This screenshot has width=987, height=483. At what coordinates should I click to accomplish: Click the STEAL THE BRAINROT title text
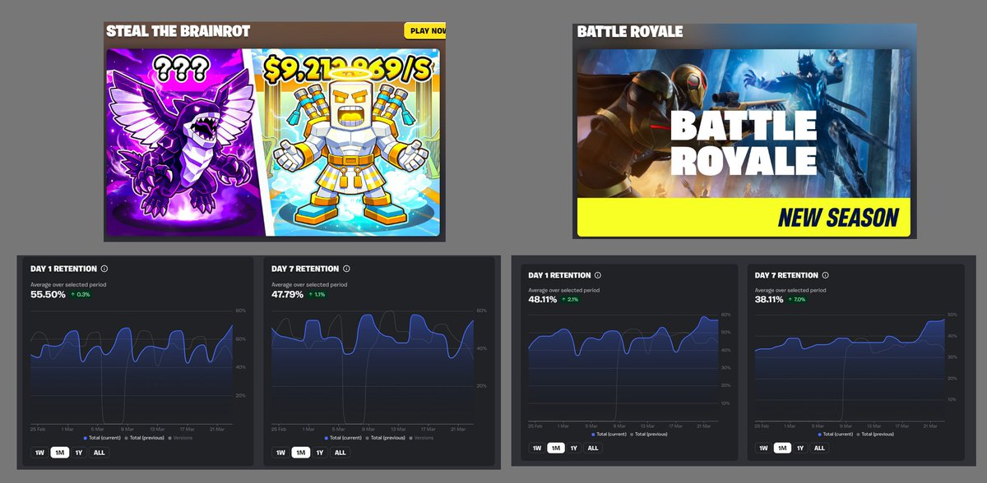(x=178, y=31)
